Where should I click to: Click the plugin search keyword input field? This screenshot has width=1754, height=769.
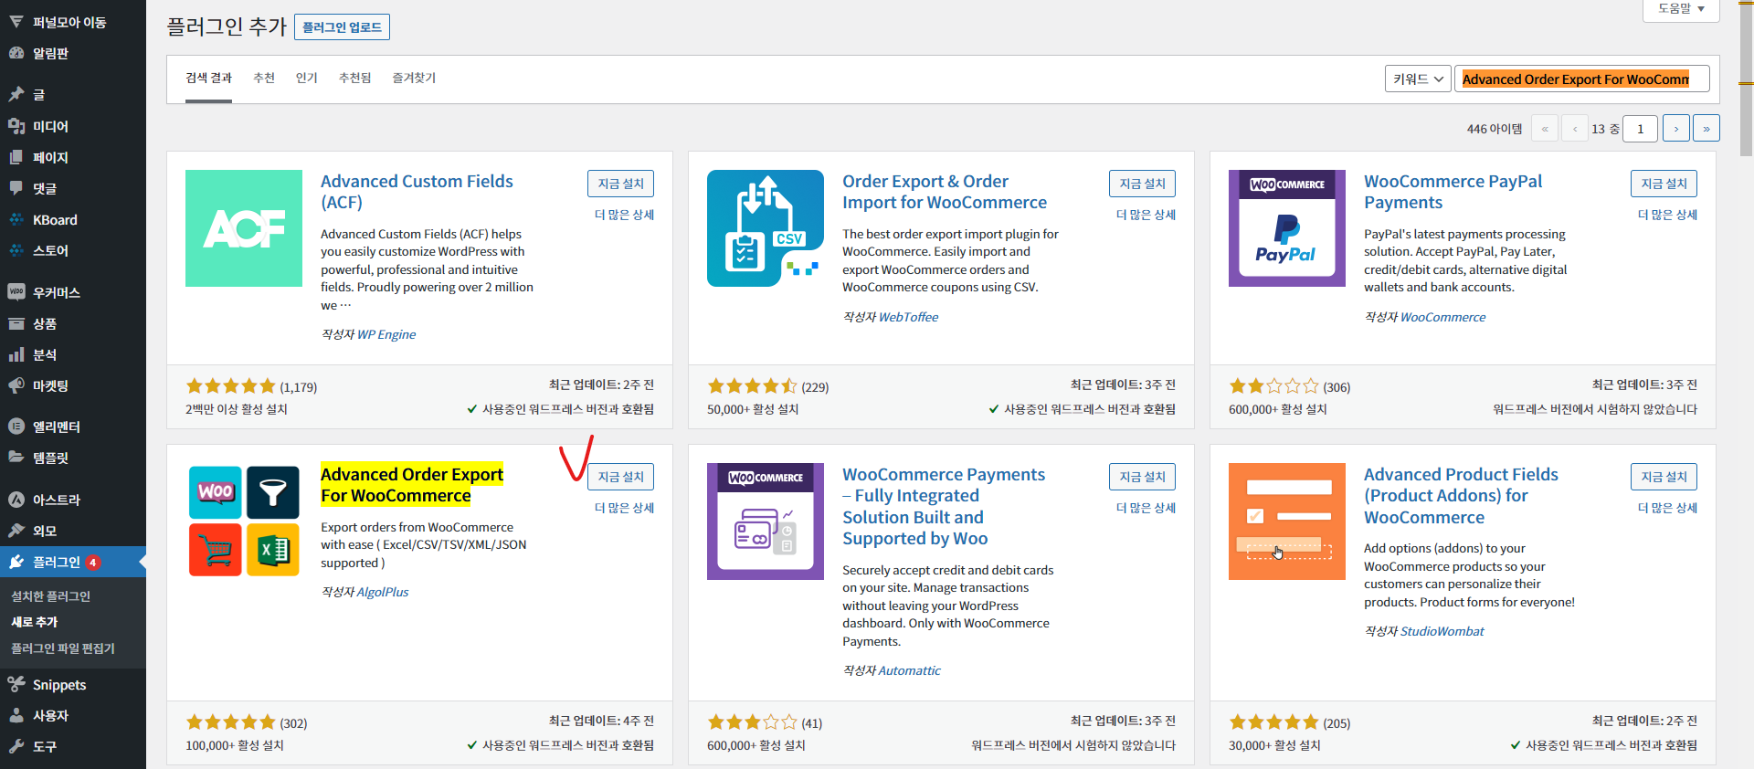1581,79
